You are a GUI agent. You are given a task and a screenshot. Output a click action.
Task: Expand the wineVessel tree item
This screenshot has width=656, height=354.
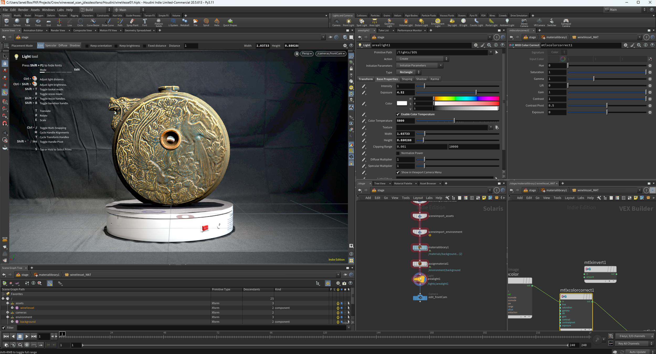pyautogui.click(x=12, y=308)
